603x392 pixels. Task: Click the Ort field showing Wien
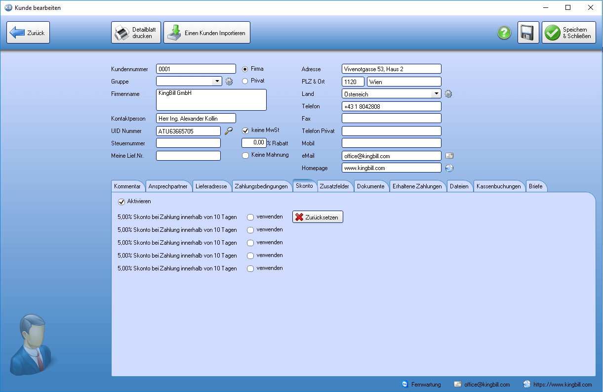pyautogui.click(x=404, y=82)
